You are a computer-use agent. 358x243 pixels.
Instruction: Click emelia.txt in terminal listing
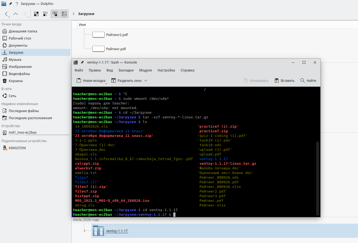pyautogui.click(x=86, y=173)
